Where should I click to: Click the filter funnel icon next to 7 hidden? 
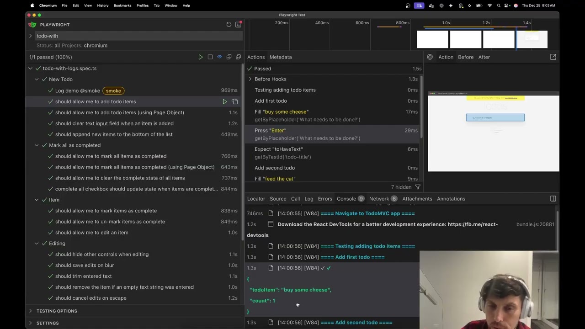tap(417, 187)
